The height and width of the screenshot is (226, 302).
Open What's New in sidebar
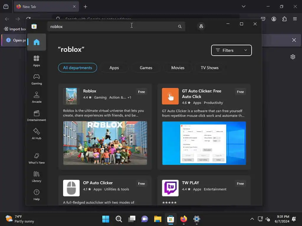tap(36, 158)
